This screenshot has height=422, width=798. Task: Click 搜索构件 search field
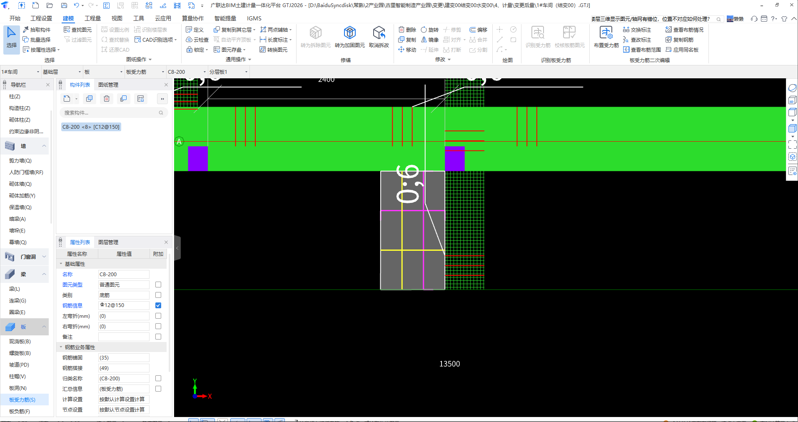tap(113, 112)
